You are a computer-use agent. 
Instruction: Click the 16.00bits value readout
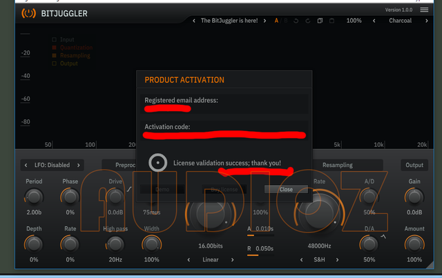pyautogui.click(x=211, y=246)
